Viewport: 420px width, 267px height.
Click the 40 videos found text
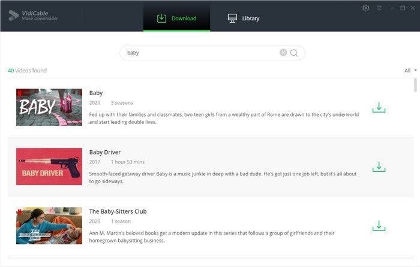28,71
